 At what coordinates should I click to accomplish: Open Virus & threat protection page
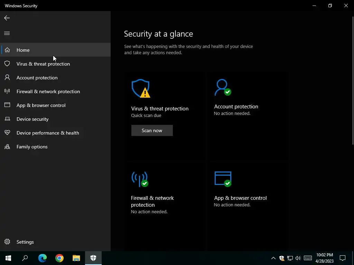[55, 64]
